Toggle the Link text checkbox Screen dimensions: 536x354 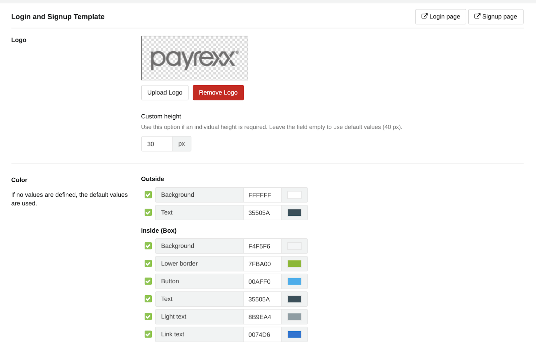pyautogui.click(x=148, y=334)
